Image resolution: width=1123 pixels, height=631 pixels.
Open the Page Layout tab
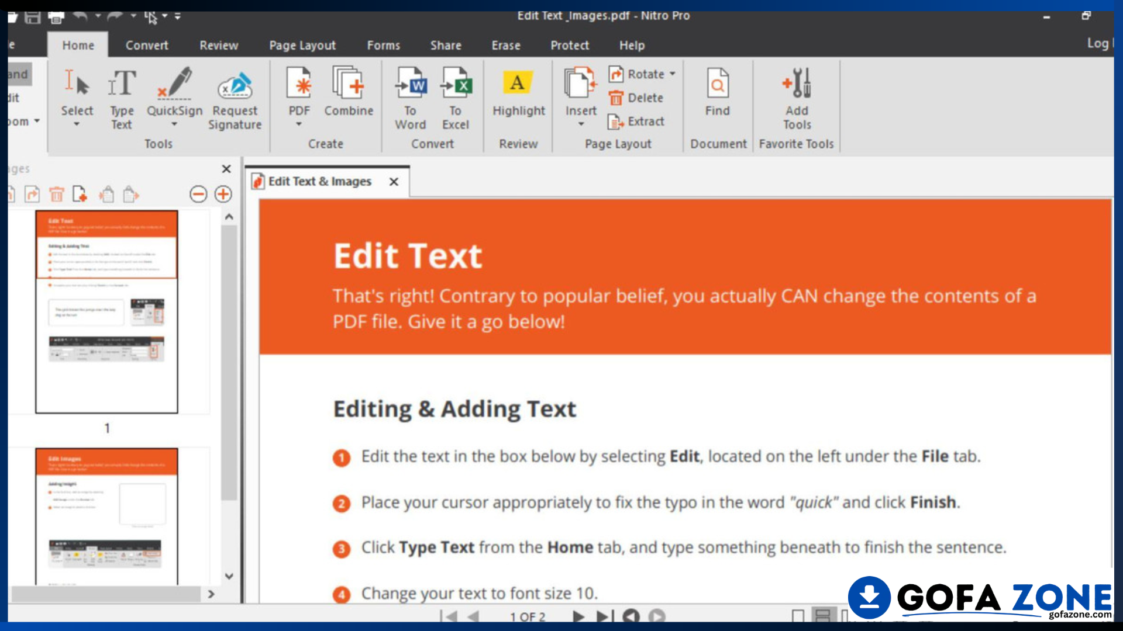pos(302,45)
